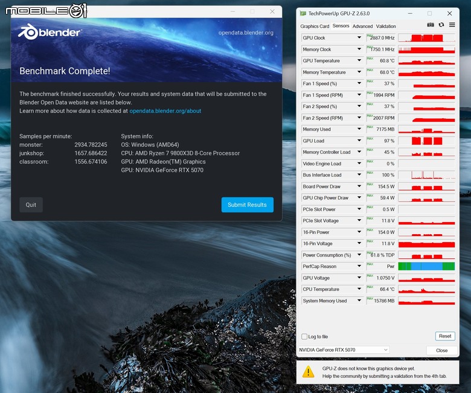Minimize the GPU-Z window

[x=410, y=13]
